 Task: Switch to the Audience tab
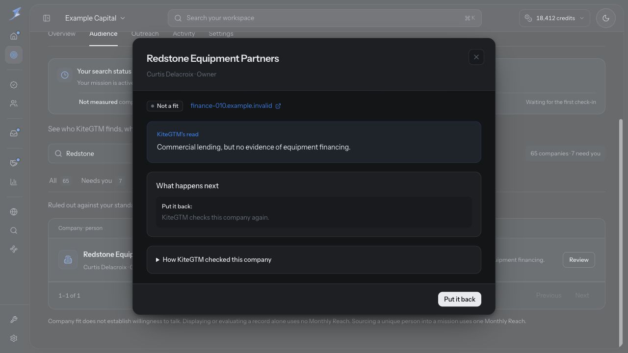104,34
